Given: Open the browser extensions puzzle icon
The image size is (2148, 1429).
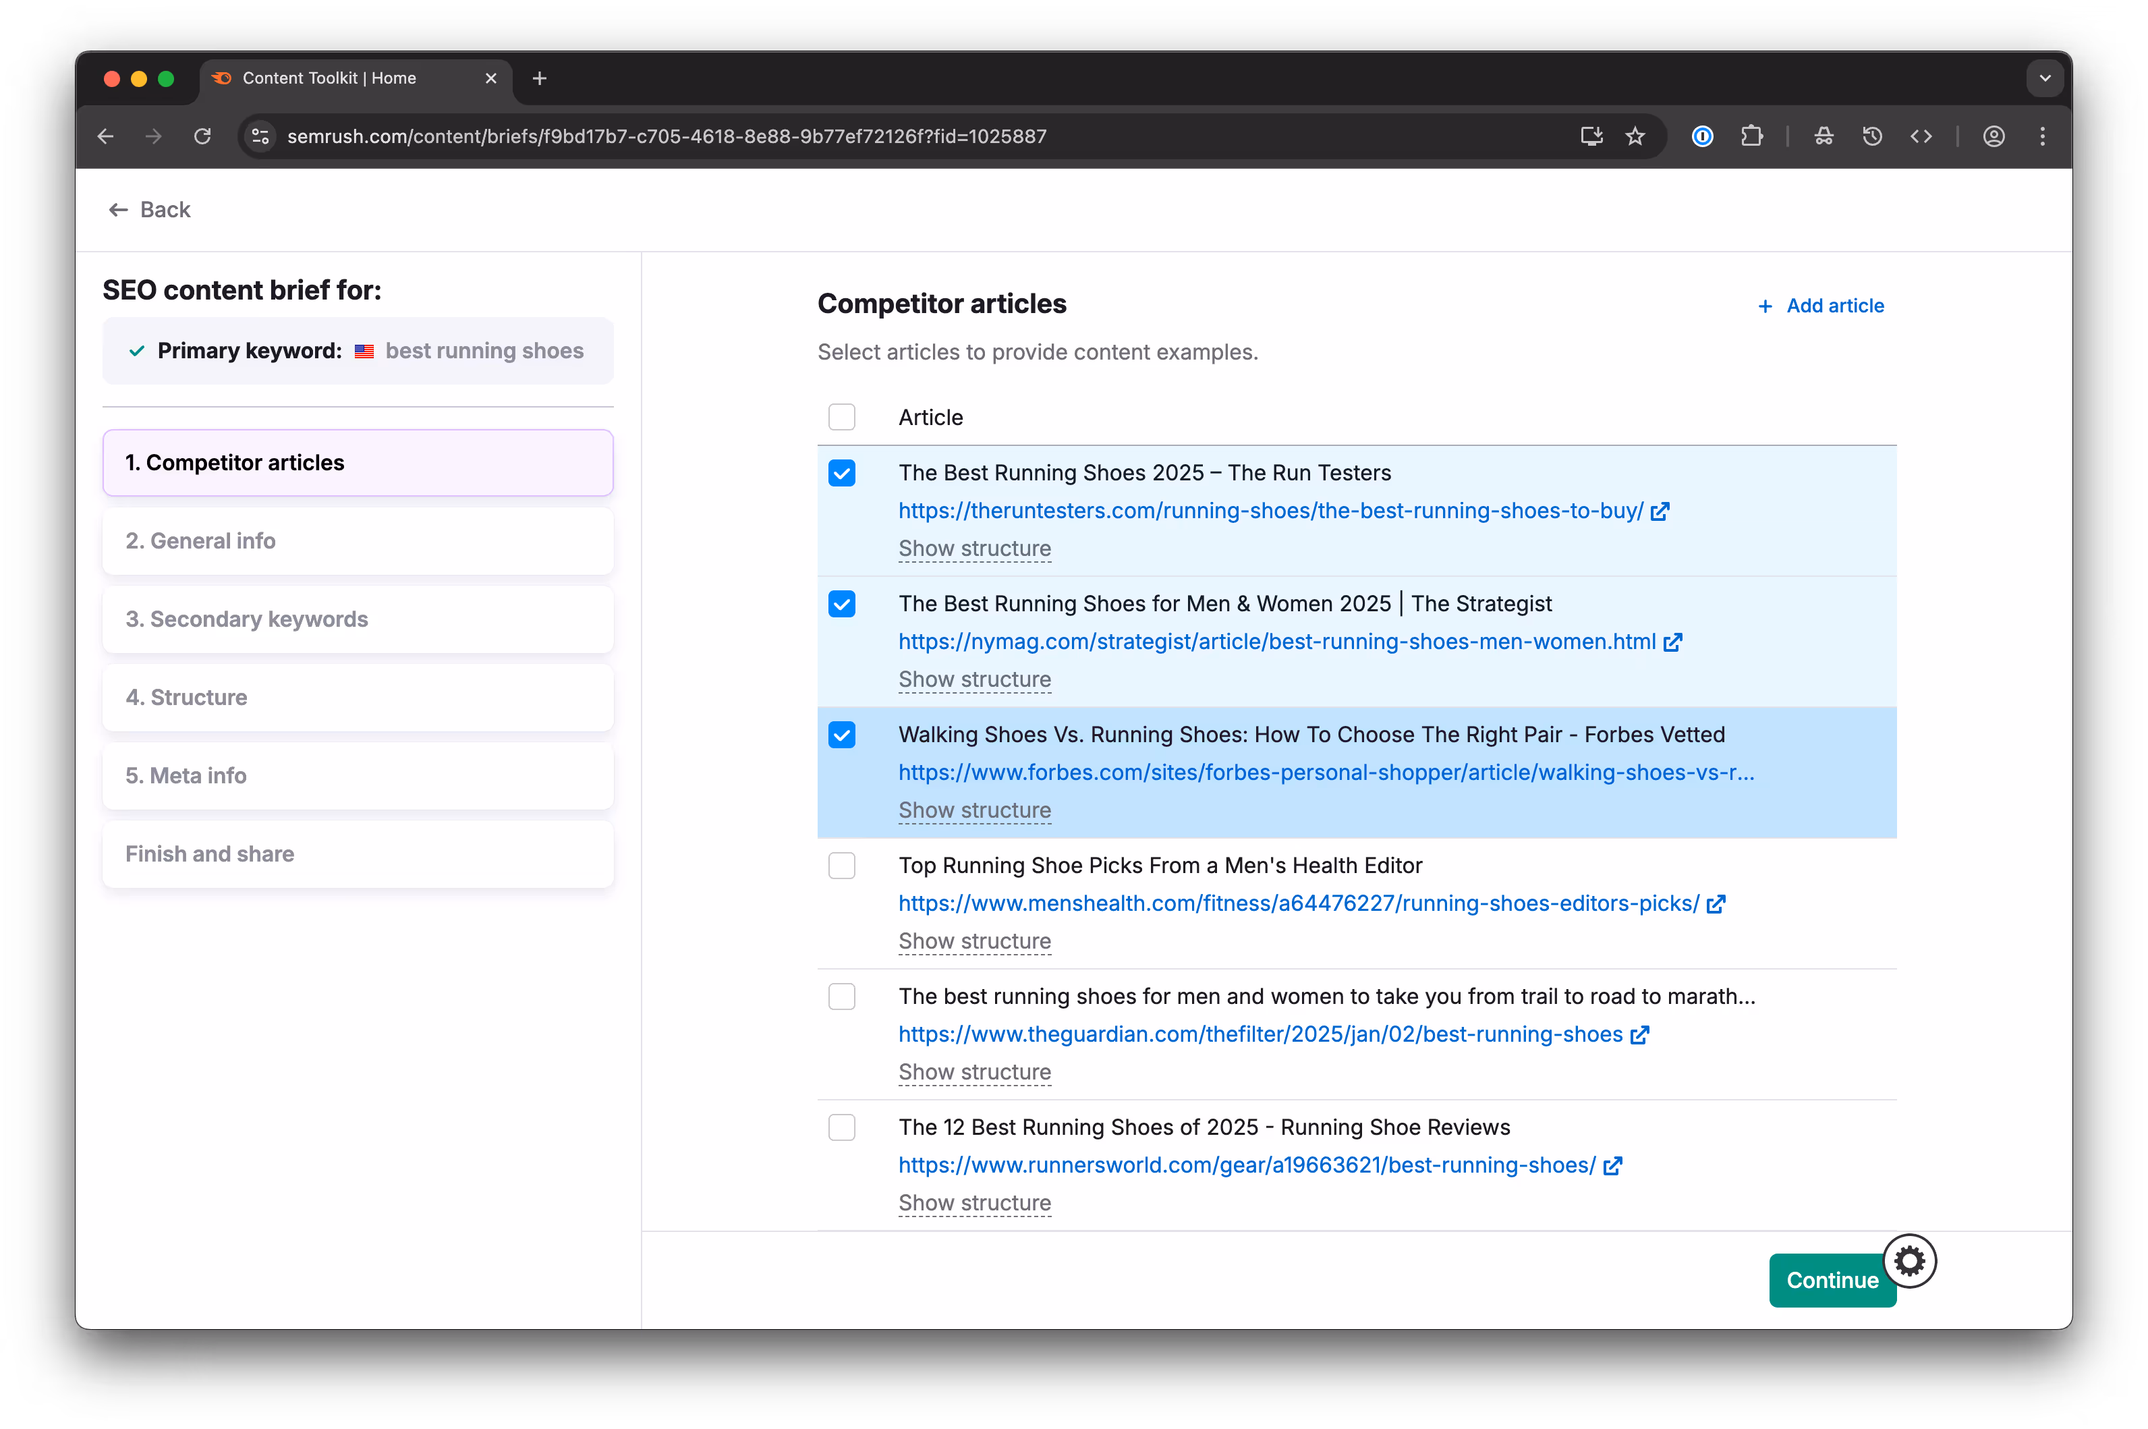Looking at the screenshot, I should coord(1751,137).
